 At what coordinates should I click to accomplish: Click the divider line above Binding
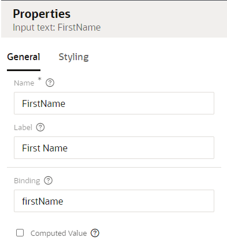(114, 167)
